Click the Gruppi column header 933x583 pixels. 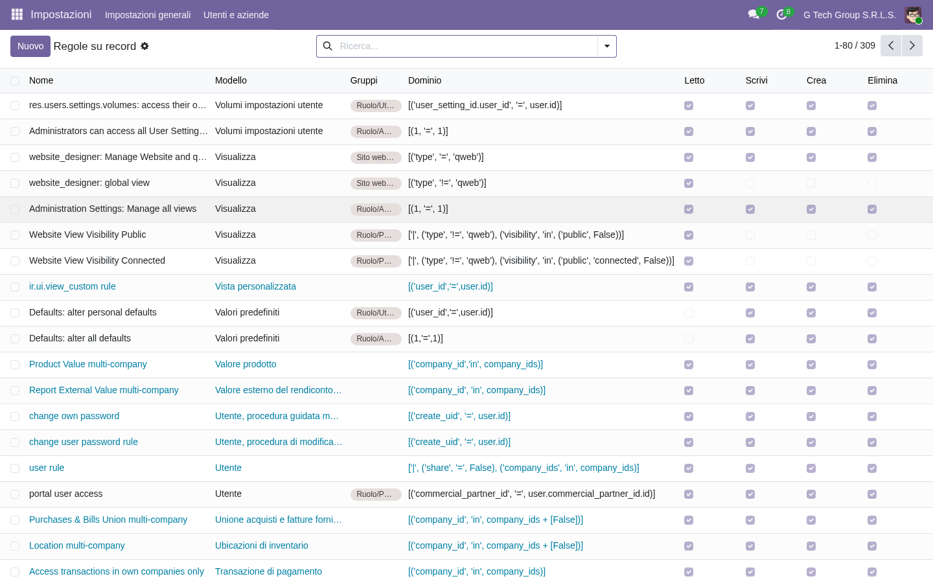pos(363,80)
